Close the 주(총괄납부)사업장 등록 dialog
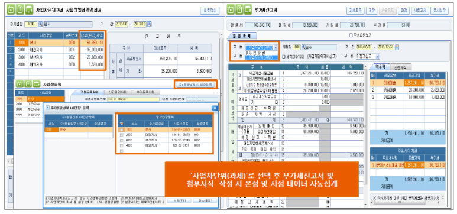 point(215,108)
